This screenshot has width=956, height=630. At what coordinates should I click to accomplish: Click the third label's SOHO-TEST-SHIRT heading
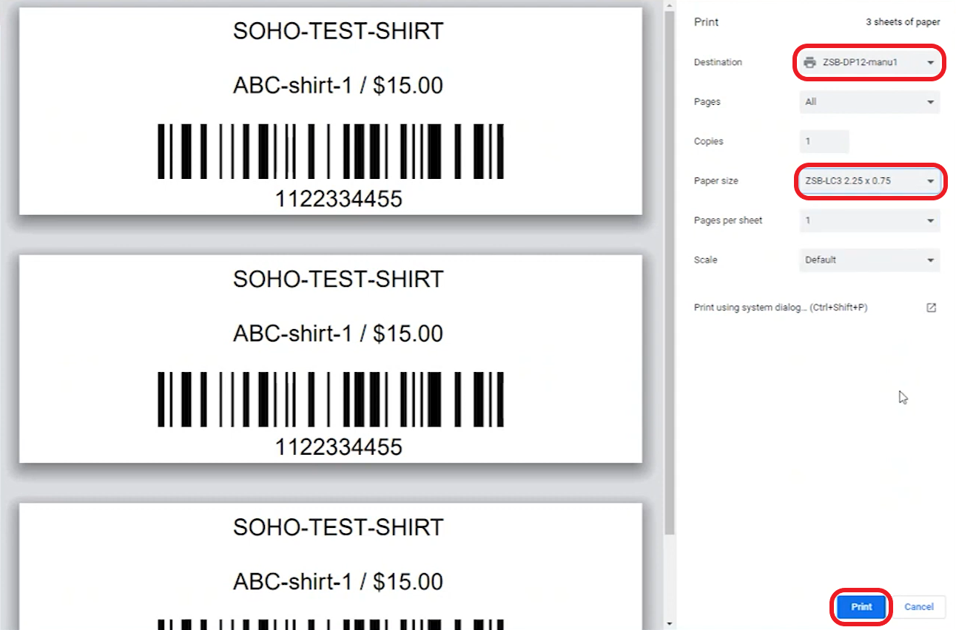[338, 527]
